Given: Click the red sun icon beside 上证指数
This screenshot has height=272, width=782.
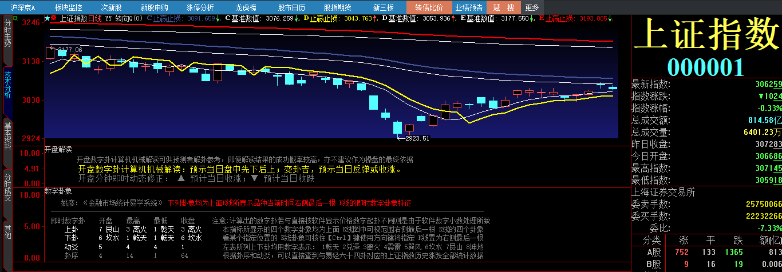Looking at the screenshot, I should [x=54, y=18].
